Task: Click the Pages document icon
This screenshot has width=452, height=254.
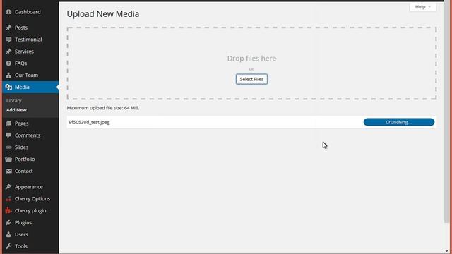Action: pos(8,123)
